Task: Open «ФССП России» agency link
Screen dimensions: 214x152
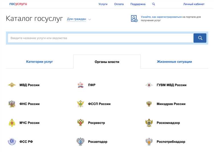Action: pyautogui.click(x=99, y=104)
